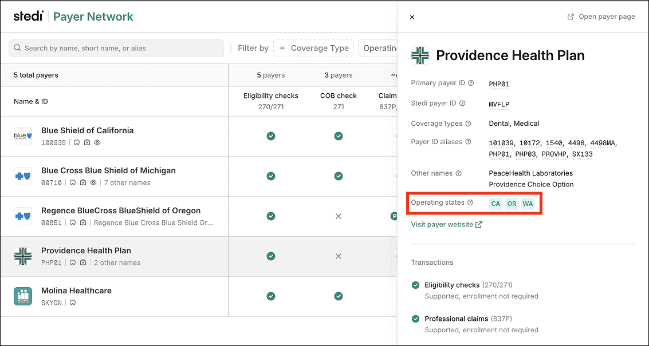
Task: Click dental icon under Providence Health Plan row
Action: [72, 263]
